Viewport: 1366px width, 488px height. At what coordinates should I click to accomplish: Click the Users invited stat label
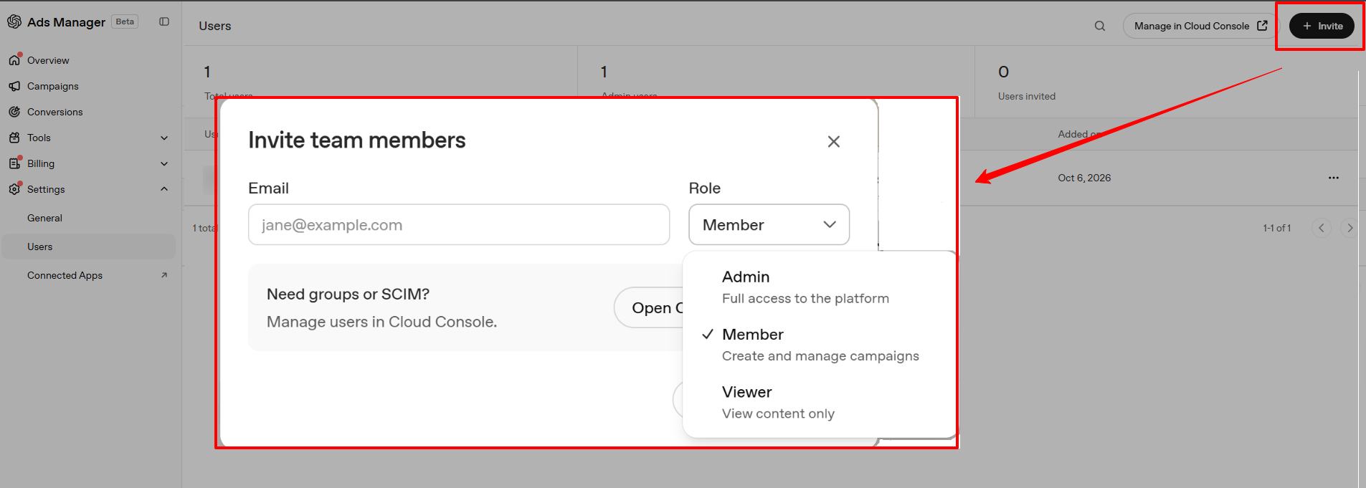tap(1027, 96)
